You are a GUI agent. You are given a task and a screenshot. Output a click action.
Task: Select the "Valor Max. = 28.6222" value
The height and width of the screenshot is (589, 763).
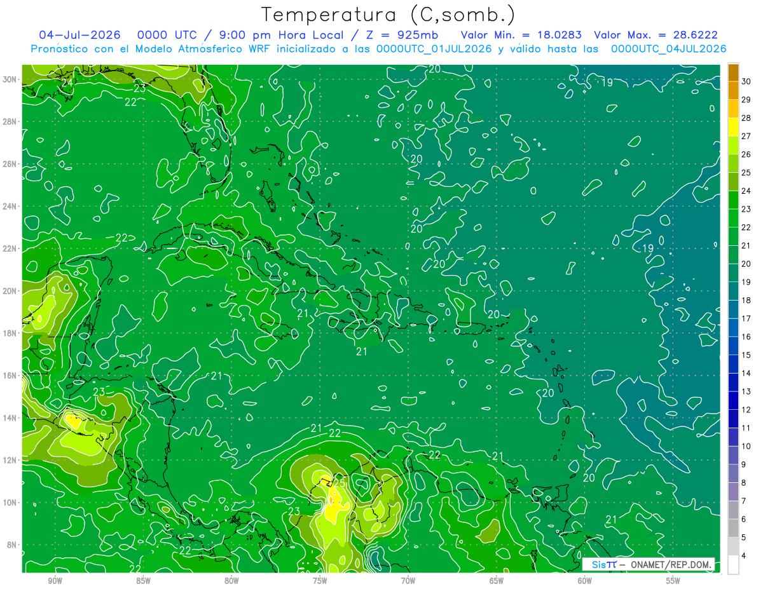click(656, 35)
